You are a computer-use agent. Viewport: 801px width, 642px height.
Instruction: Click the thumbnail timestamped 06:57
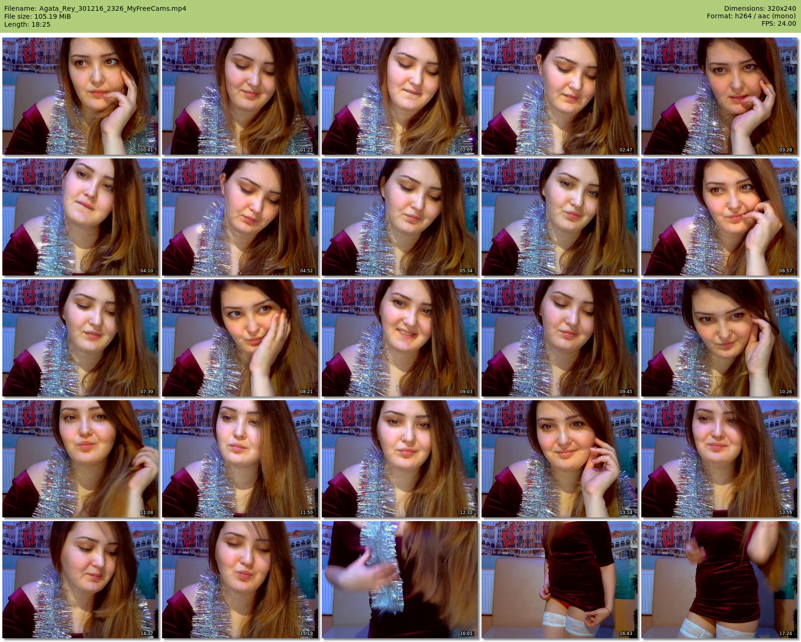(719, 217)
